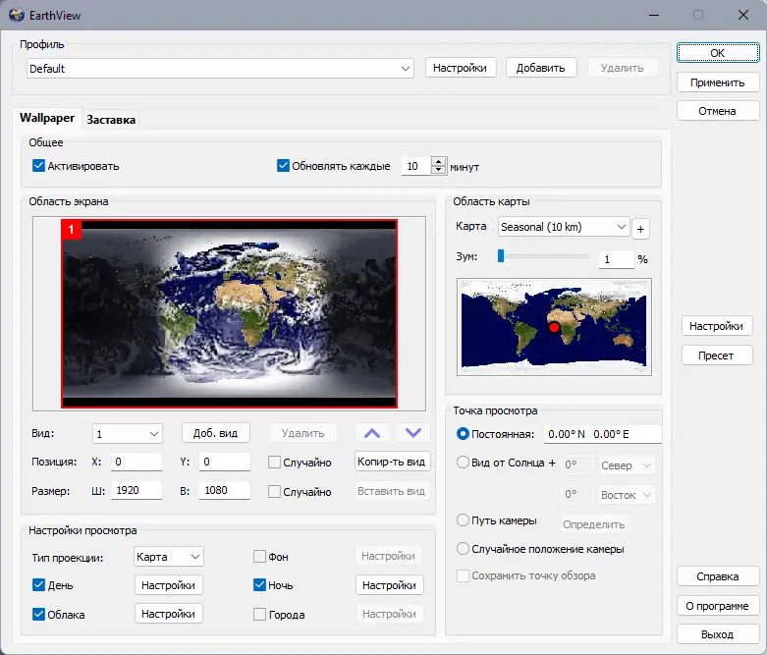
Task: Click the down arrow view order button
Action: pos(413,433)
